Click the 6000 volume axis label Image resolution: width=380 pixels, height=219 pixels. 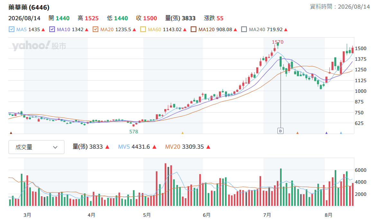(x=361, y=170)
